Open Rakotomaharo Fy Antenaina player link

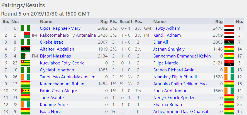click(x=68, y=35)
